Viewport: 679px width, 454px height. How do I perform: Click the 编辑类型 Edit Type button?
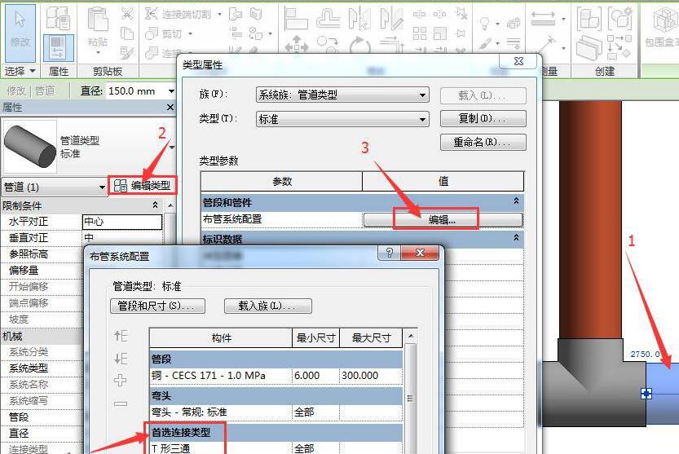pyautogui.click(x=143, y=185)
